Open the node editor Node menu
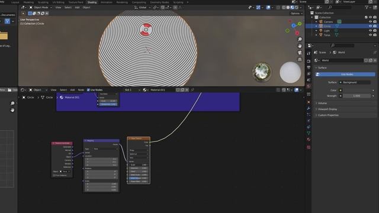 pos(81,90)
